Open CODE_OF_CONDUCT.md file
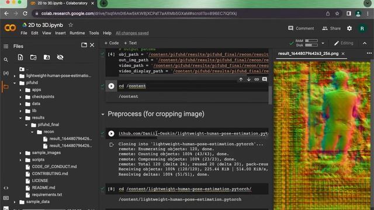The image size is (374, 210). click(x=54, y=167)
